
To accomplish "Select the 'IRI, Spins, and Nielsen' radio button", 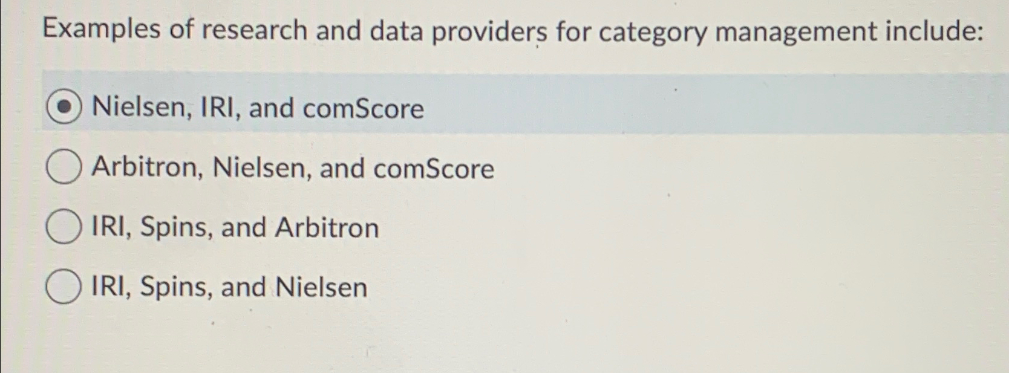I will click(63, 285).
